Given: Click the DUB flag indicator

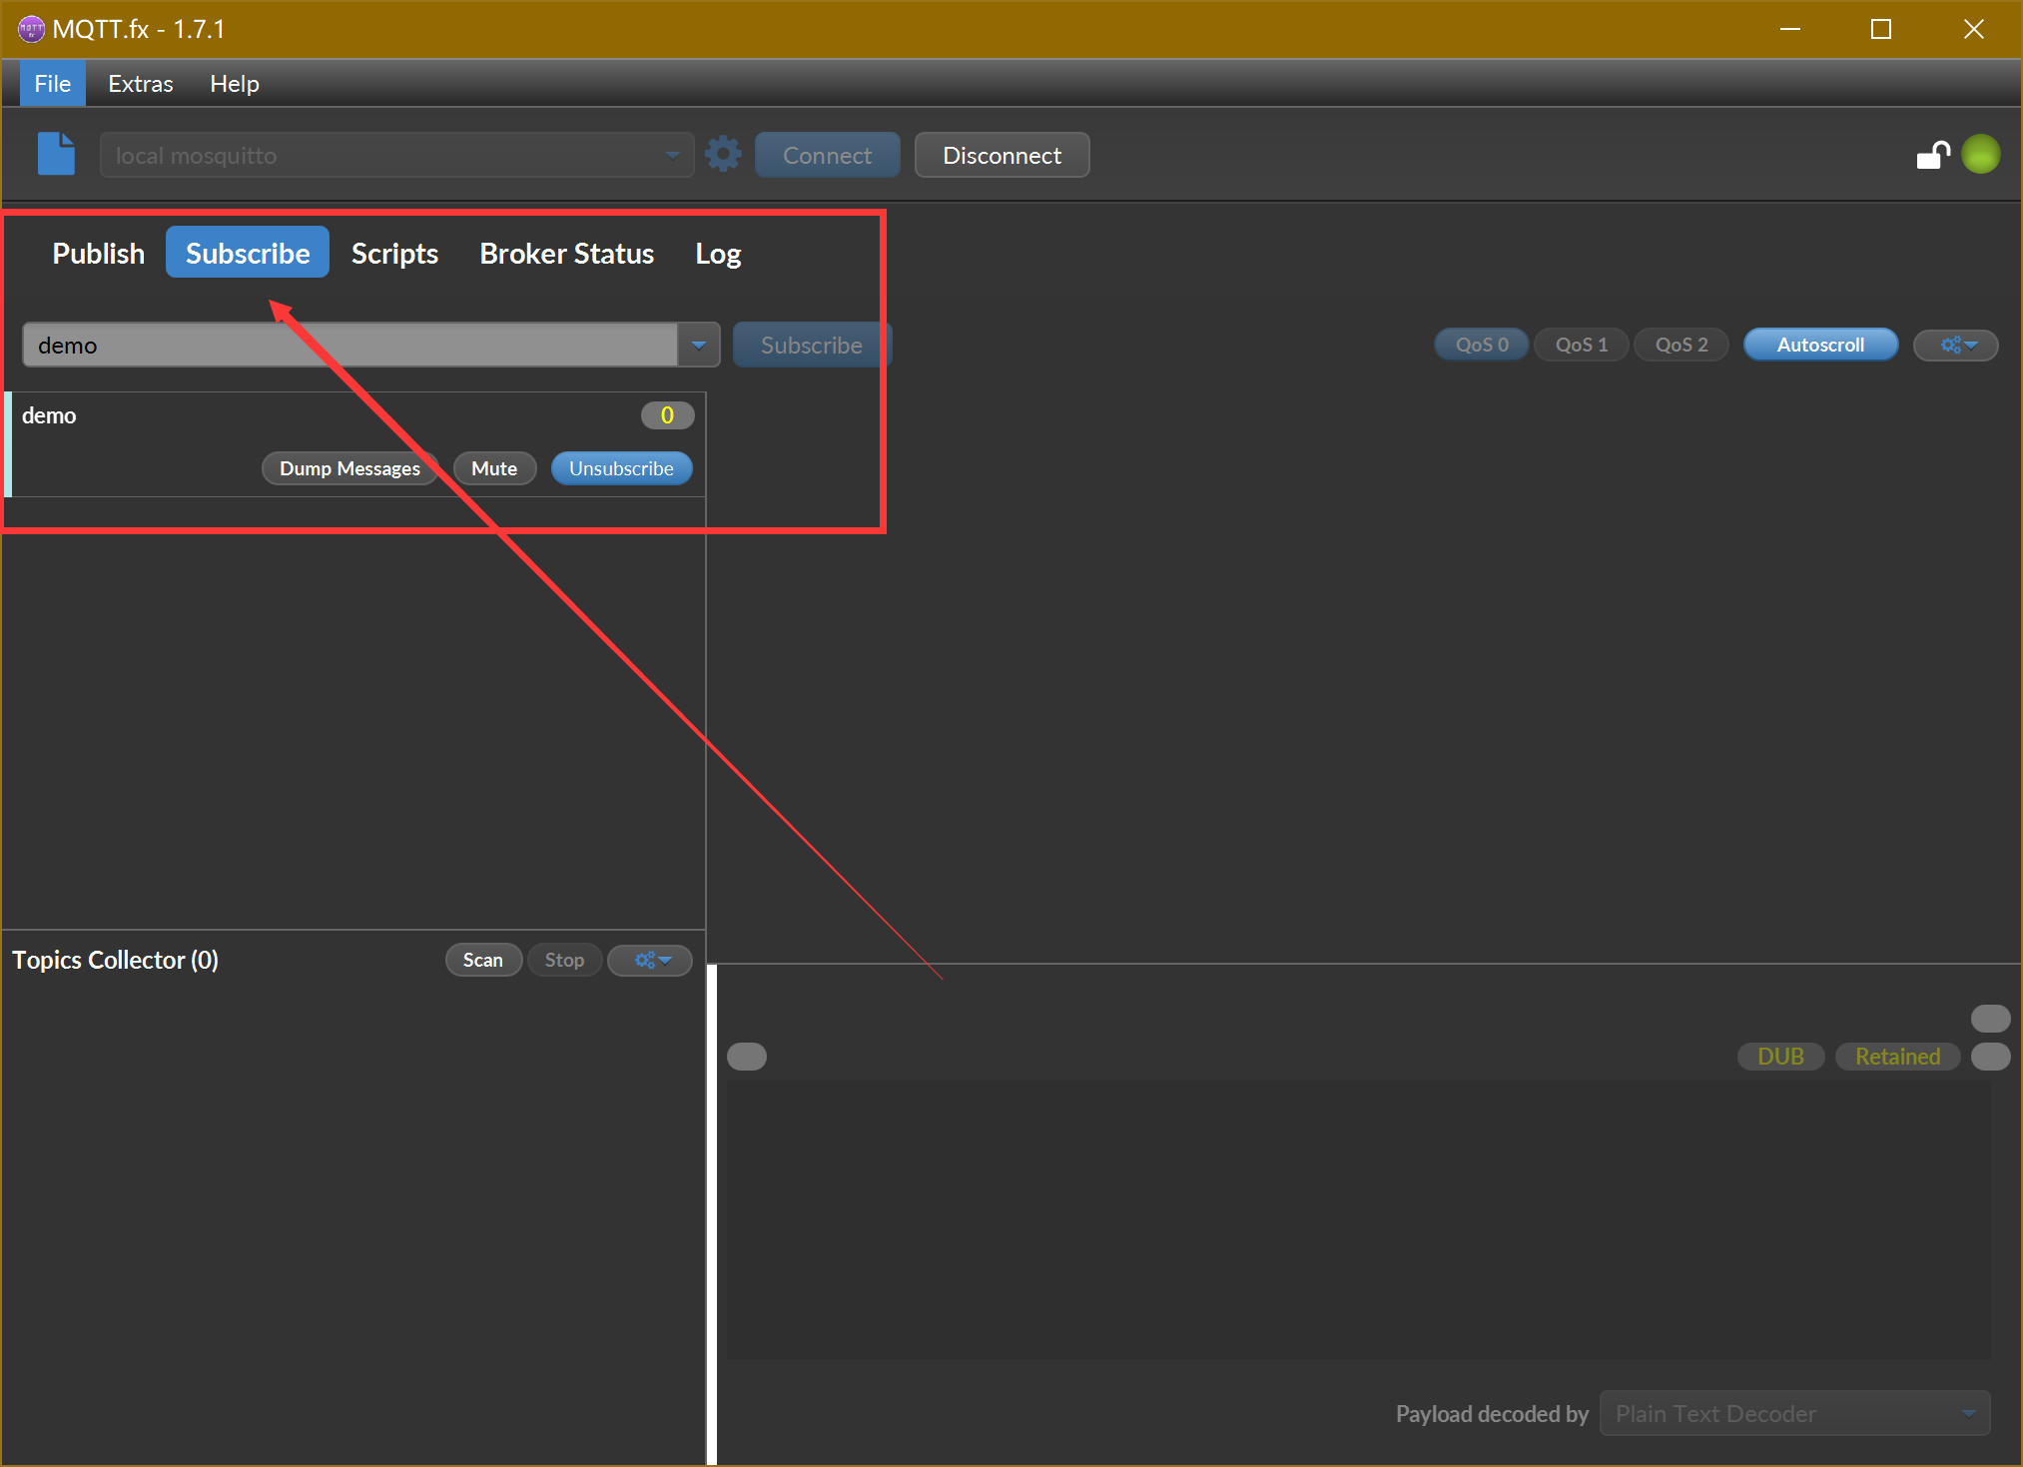Looking at the screenshot, I should (1780, 1057).
